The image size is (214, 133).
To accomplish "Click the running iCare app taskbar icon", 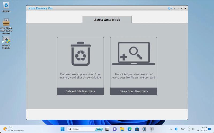I will (152, 129).
